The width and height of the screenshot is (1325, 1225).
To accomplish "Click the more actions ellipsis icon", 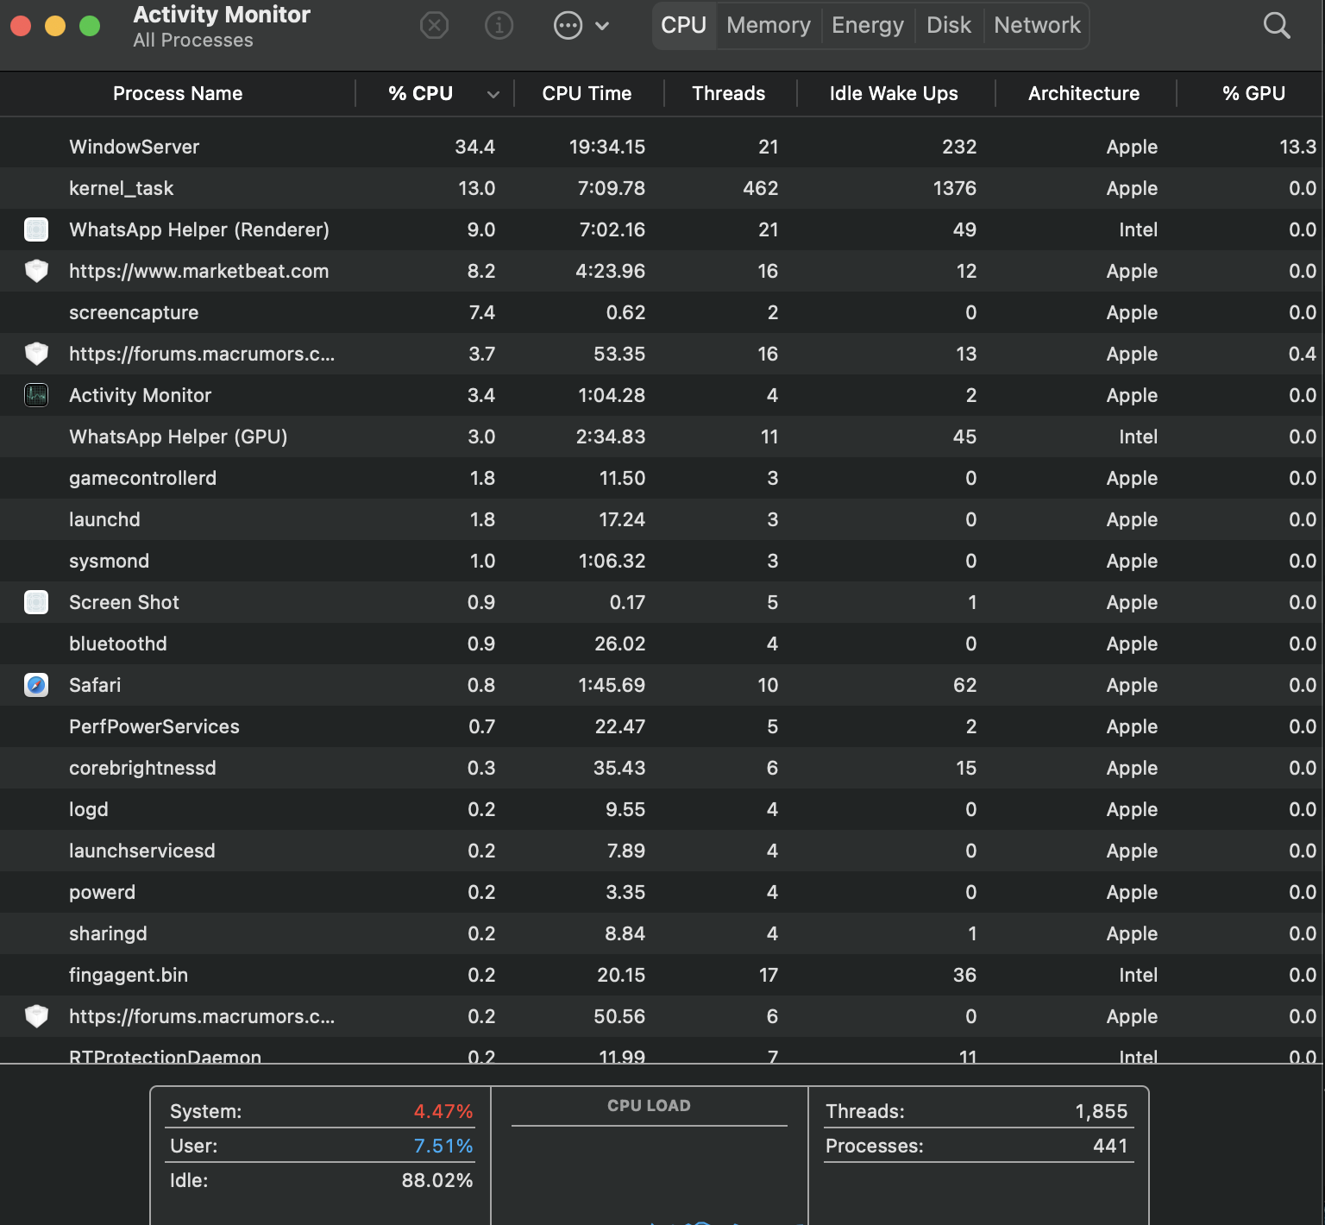I will pos(568,26).
